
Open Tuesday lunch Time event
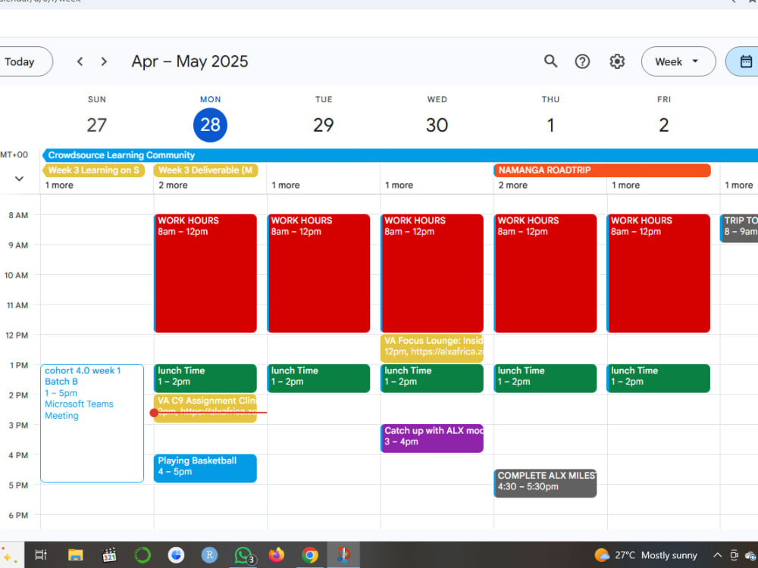[x=318, y=378]
